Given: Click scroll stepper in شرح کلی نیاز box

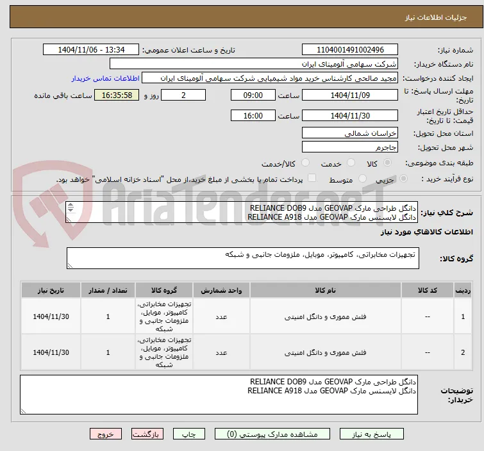Looking at the screenshot, I should tap(71, 208).
